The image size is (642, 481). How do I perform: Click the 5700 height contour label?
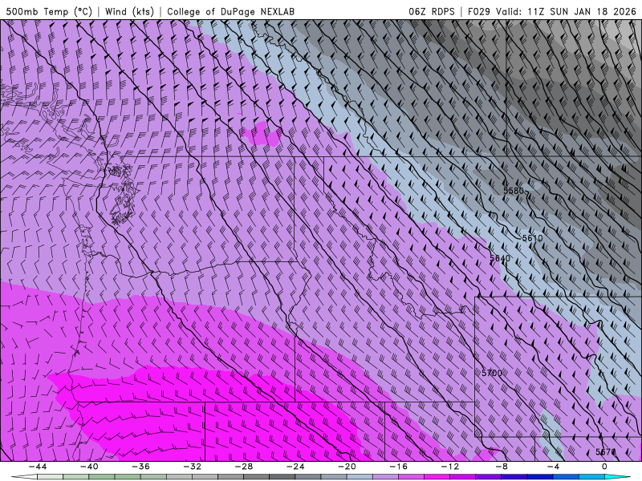(x=492, y=373)
